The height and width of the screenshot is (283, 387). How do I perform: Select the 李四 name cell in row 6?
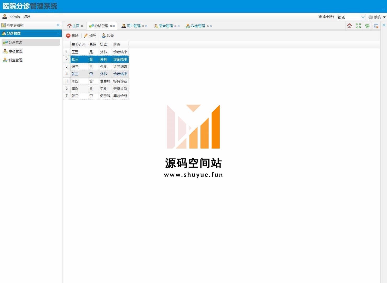[x=79, y=89]
